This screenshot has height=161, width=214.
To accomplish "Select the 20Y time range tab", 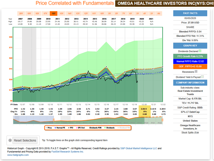I will [x=21, y=13].
